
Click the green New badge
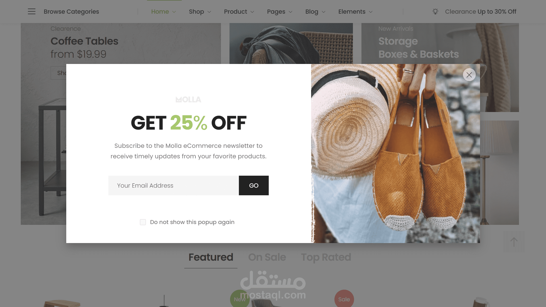coord(240,298)
